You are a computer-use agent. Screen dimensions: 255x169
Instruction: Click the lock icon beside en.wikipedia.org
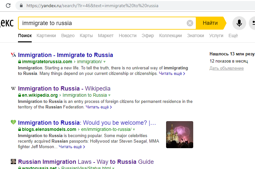20,95
